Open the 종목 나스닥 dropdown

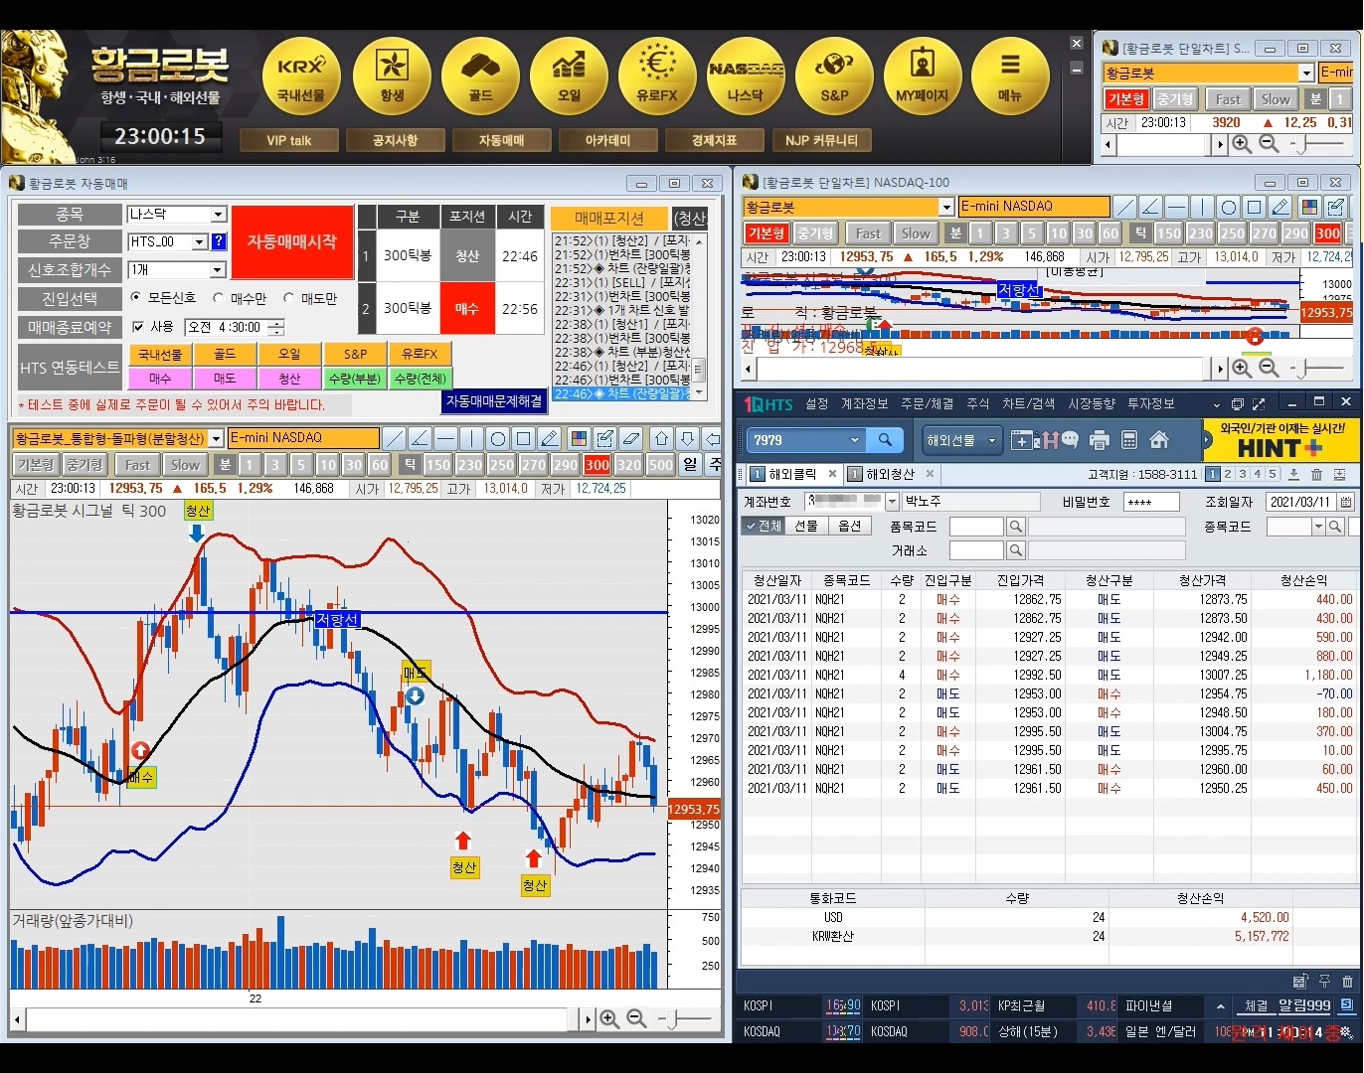(219, 215)
